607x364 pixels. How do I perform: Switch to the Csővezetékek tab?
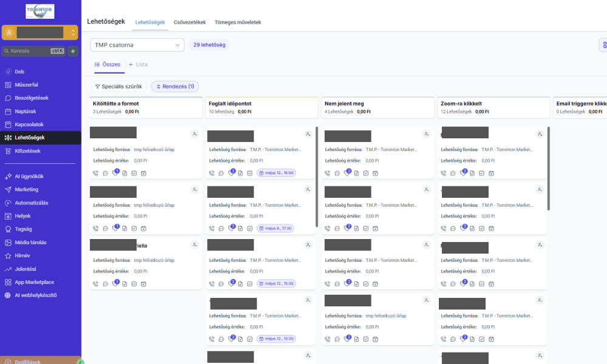pyautogui.click(x=189, y=22)
